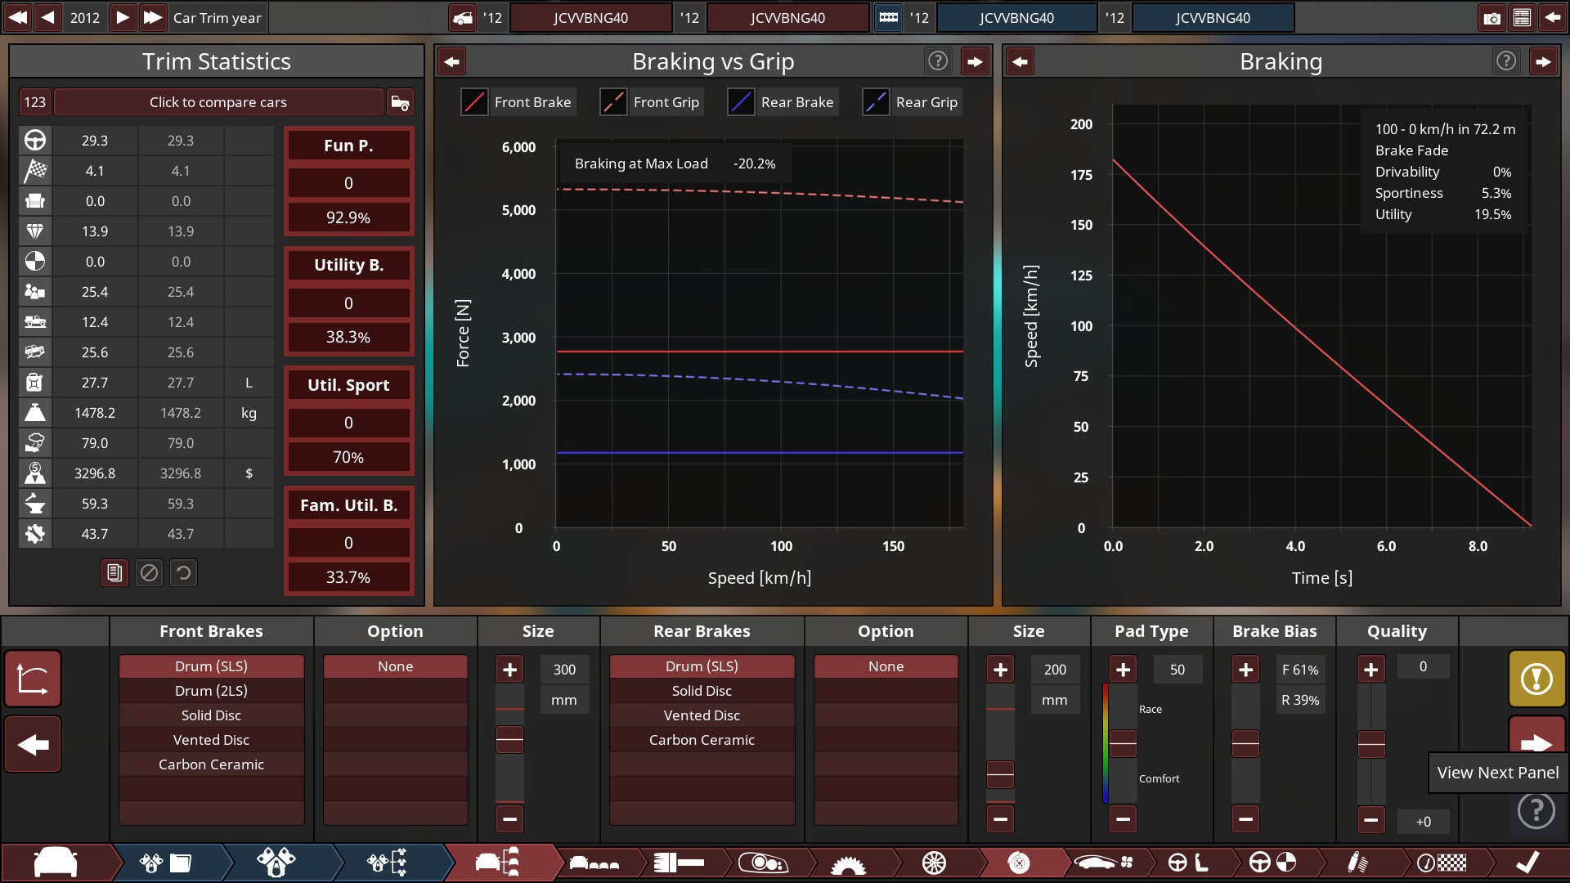Go back one year with left arrow

click(48, 17)
